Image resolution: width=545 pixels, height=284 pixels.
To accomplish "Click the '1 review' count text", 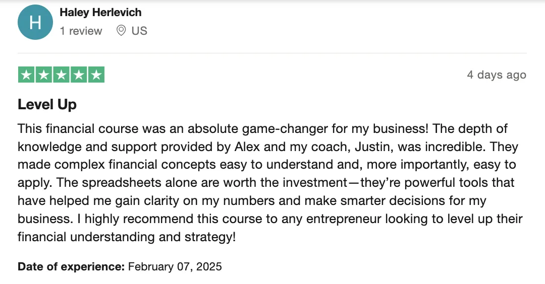I will [x=81, y=31].
